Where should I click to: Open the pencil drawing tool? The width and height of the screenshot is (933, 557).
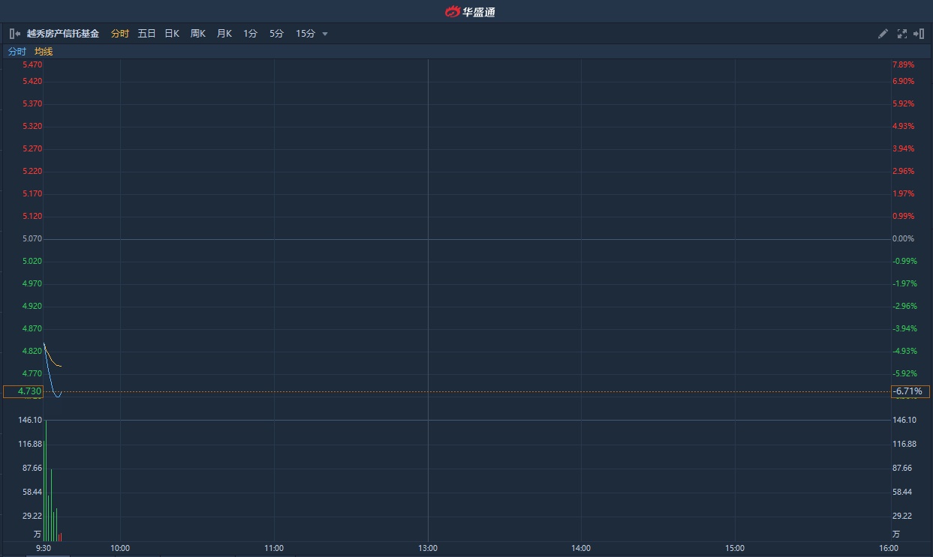pos(883,34)
